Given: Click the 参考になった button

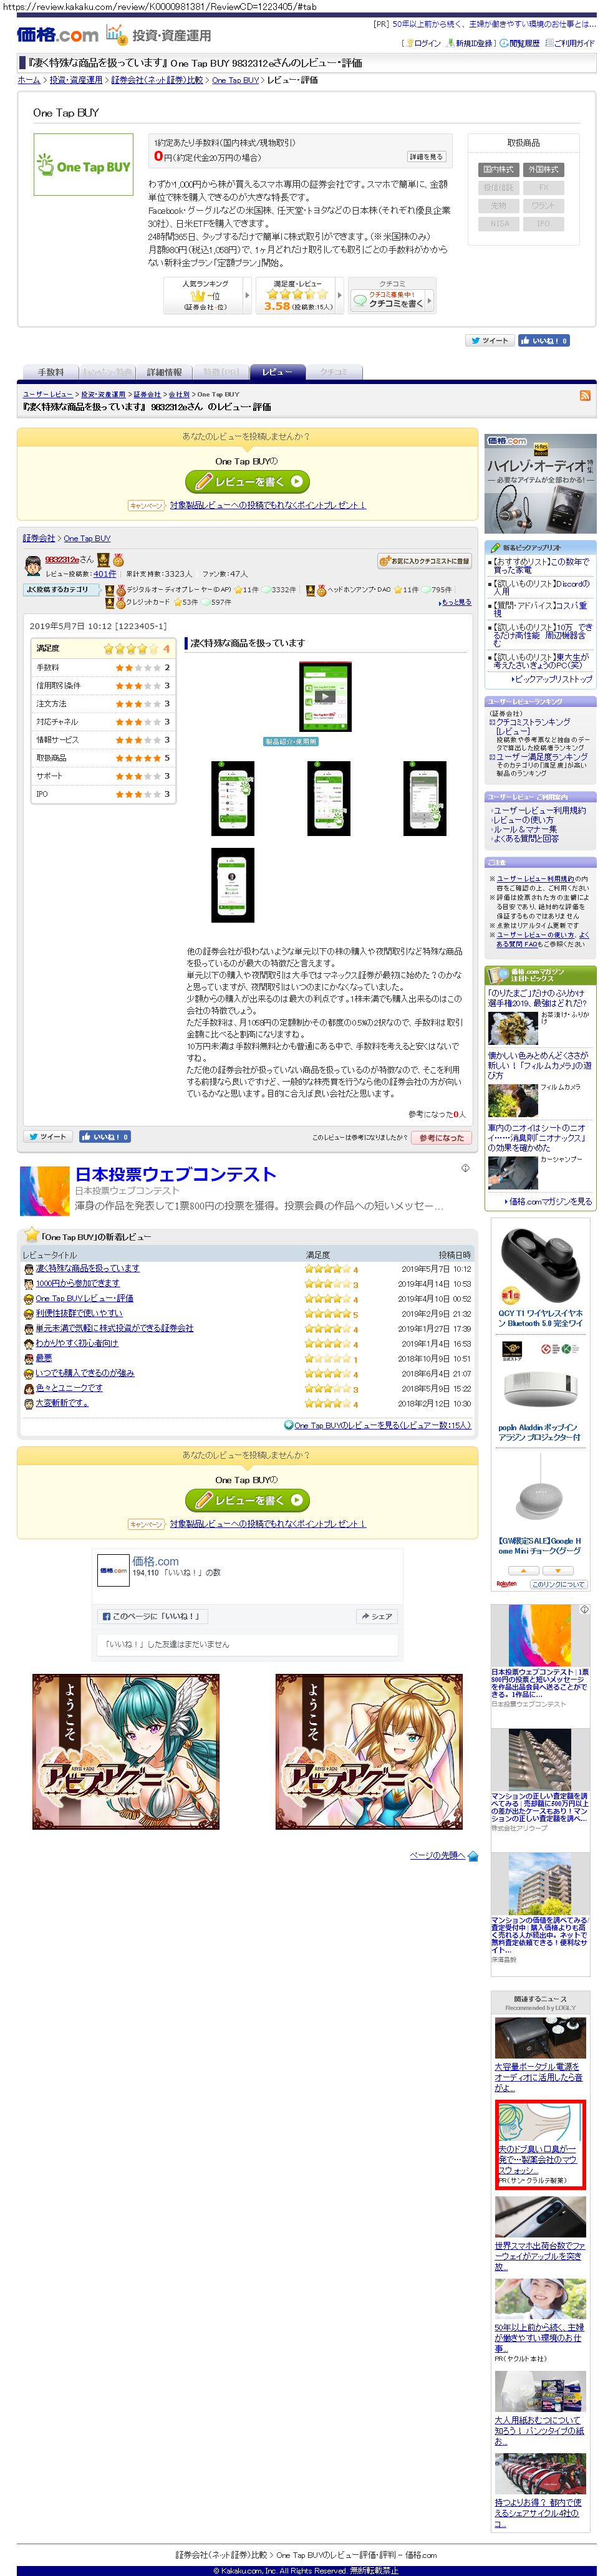Looking at the screenshot, I should pos(441,1138).
